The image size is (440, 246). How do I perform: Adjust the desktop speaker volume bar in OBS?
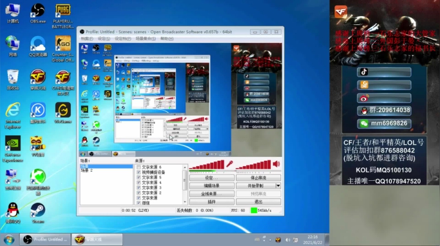click(254, 164)
